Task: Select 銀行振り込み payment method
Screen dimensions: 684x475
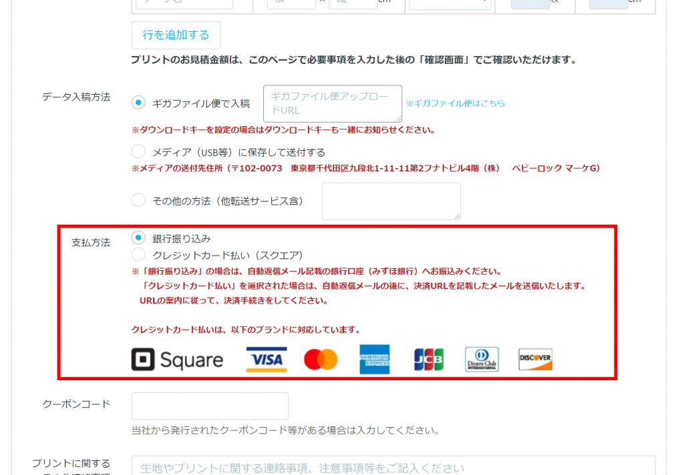Action: (138, 238)
